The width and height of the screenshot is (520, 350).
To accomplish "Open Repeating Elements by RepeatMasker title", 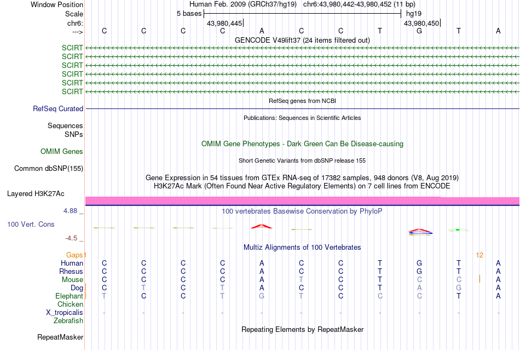I will (x=302, y=330).
